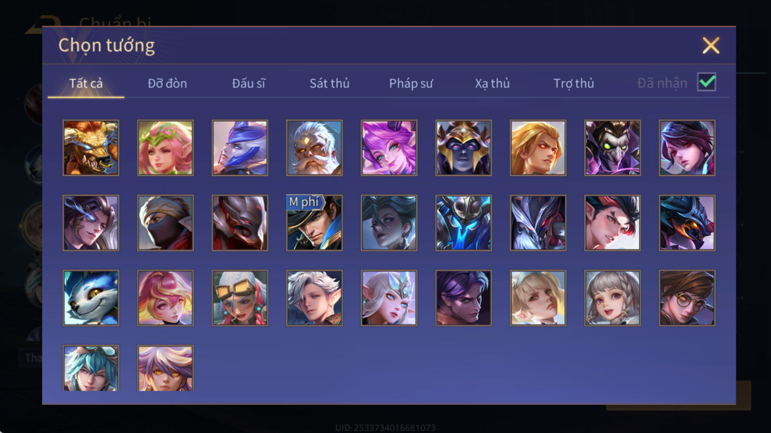This screenshot has width=771, height=433.
Task: Pick the plague-doctor masked hero with green eyes
Action: click(x=612, y=148)
